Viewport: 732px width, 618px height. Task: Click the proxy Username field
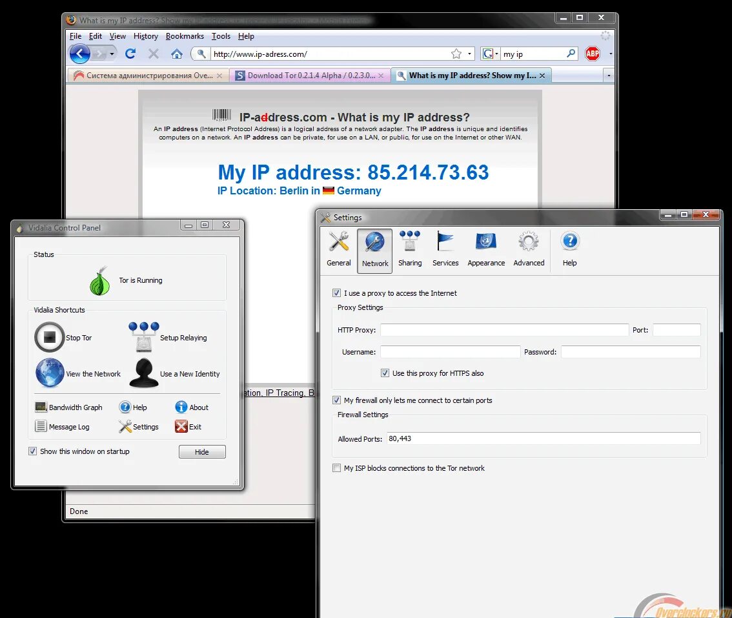450,352
